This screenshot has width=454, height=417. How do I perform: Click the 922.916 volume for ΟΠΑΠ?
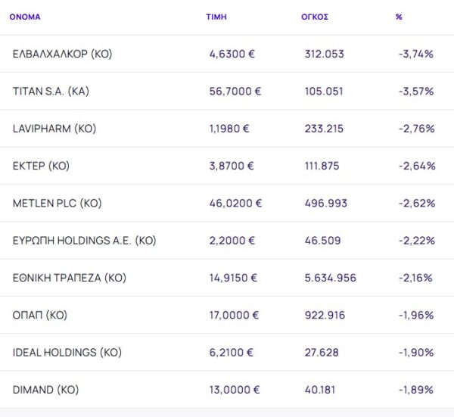(322, 315)
